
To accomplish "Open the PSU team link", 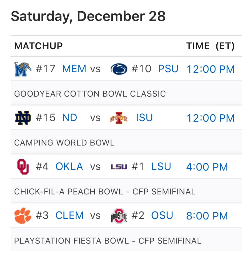I will [168, 69].
